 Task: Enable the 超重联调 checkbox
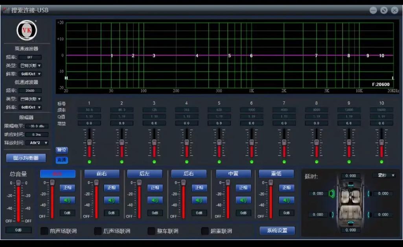pos(205,231)
